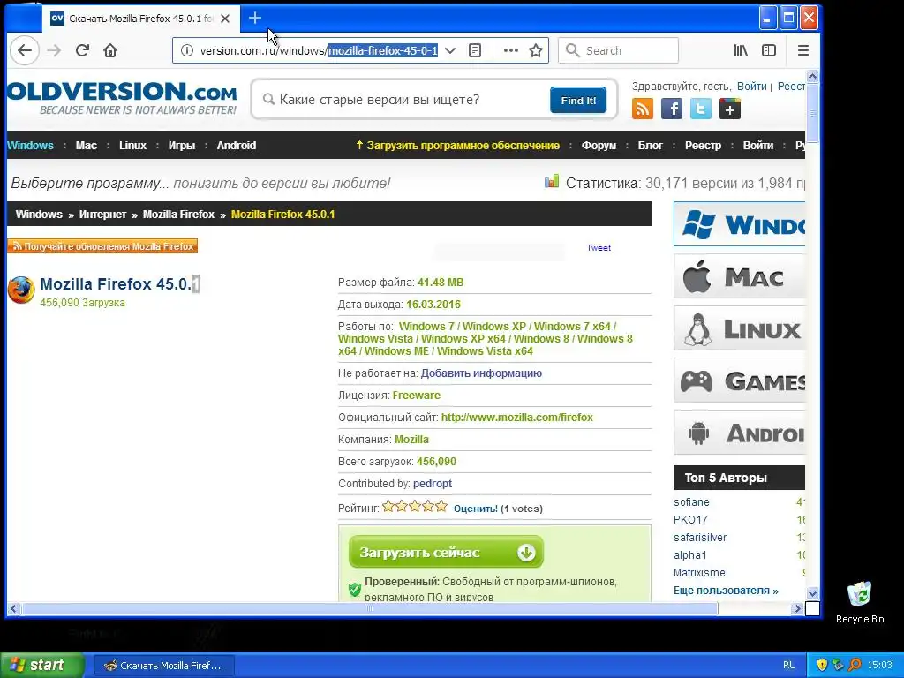Open the http://www.mozilla.com/firefox link
Image resolution: width=904 pixels, height=678 pixels.
click(x=516, y=417)
